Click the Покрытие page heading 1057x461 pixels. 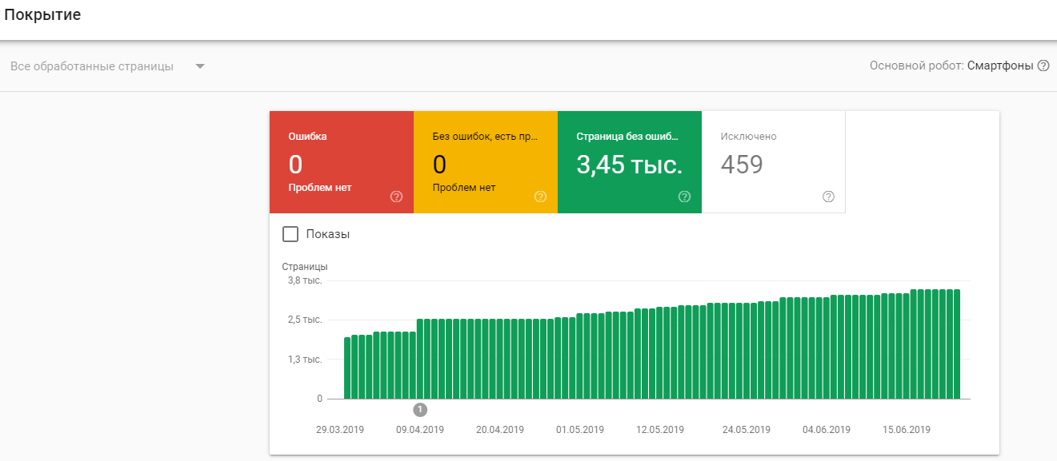tap(42, 15)
